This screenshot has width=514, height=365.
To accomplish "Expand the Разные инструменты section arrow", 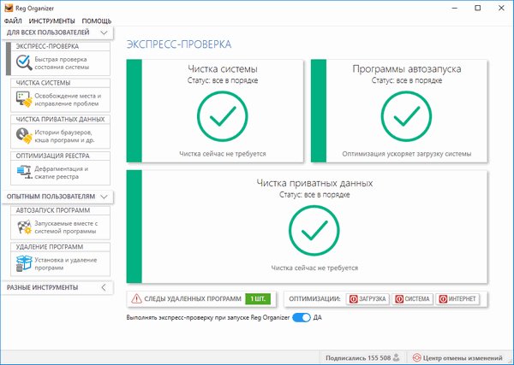I will tap(104, 288).
